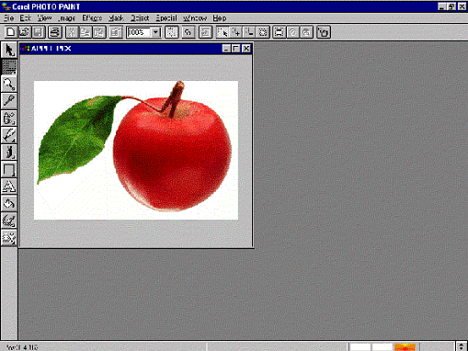Select the Rectangle shape tool
The image size is (468, 351).
click(x=9, y=169)
